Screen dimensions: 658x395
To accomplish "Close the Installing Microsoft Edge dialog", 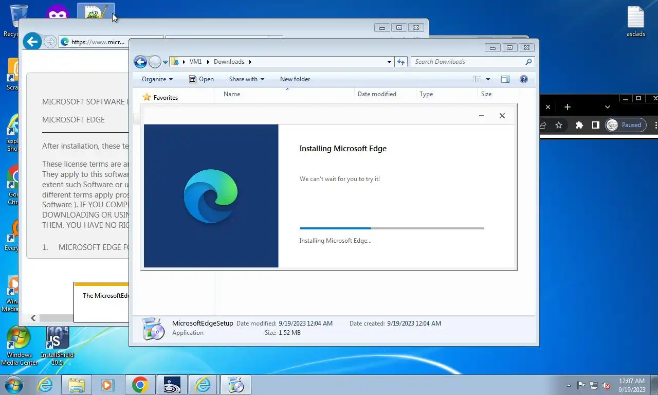I will click(x=502, y=116).
